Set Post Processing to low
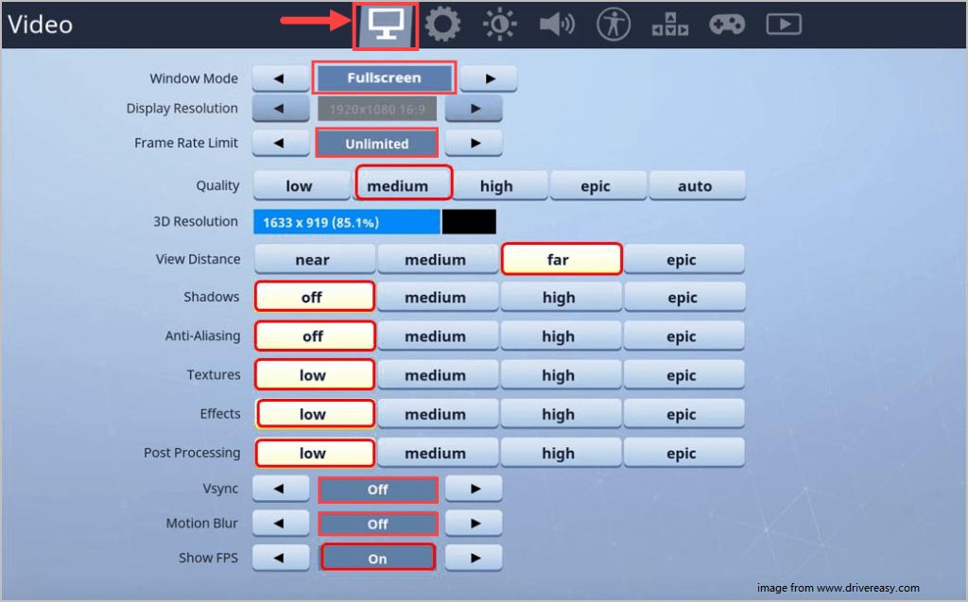This screenshot has height=602, width=968. pyautogui.click(x=315, y=453)
